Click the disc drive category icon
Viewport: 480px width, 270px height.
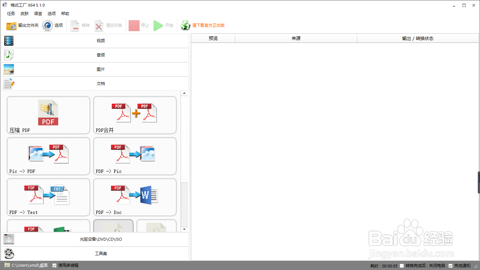coord(9,239)
